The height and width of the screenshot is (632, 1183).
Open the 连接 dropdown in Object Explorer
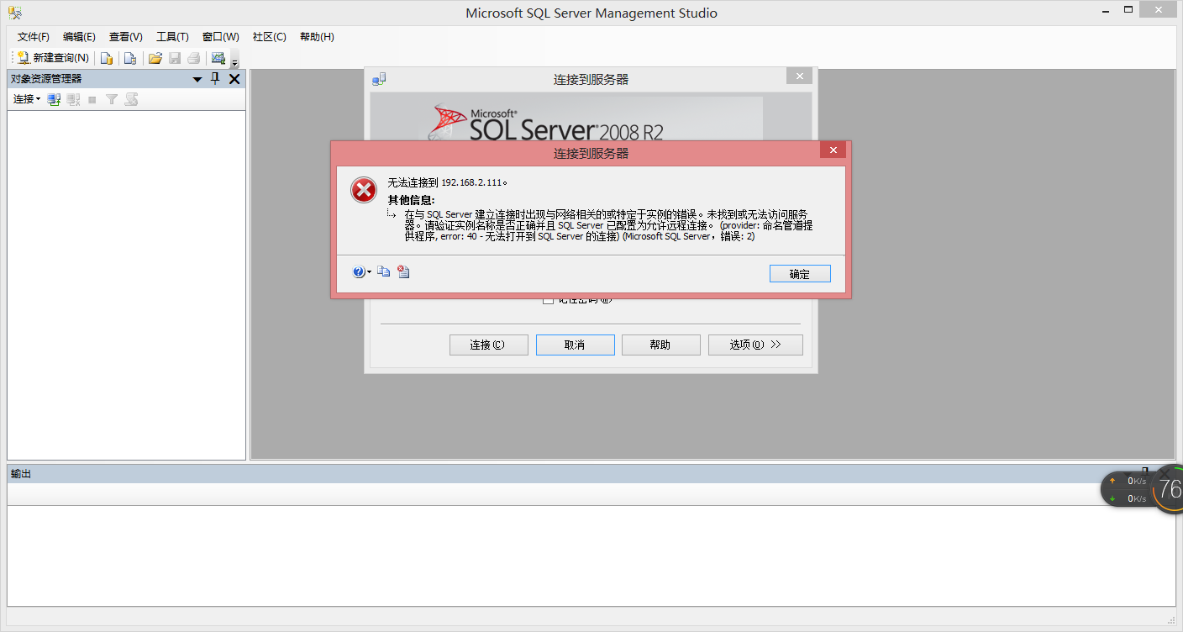(27, 99)
